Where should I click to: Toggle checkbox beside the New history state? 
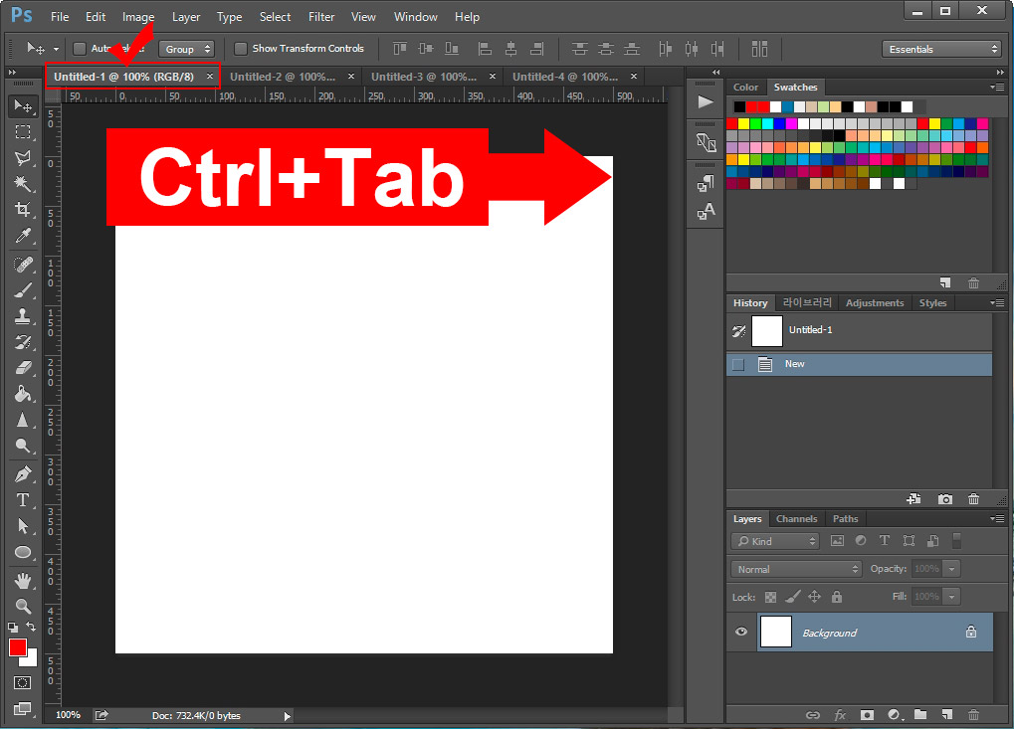738,364
